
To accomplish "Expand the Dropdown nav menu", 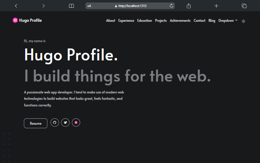I will tap(228, 21).
